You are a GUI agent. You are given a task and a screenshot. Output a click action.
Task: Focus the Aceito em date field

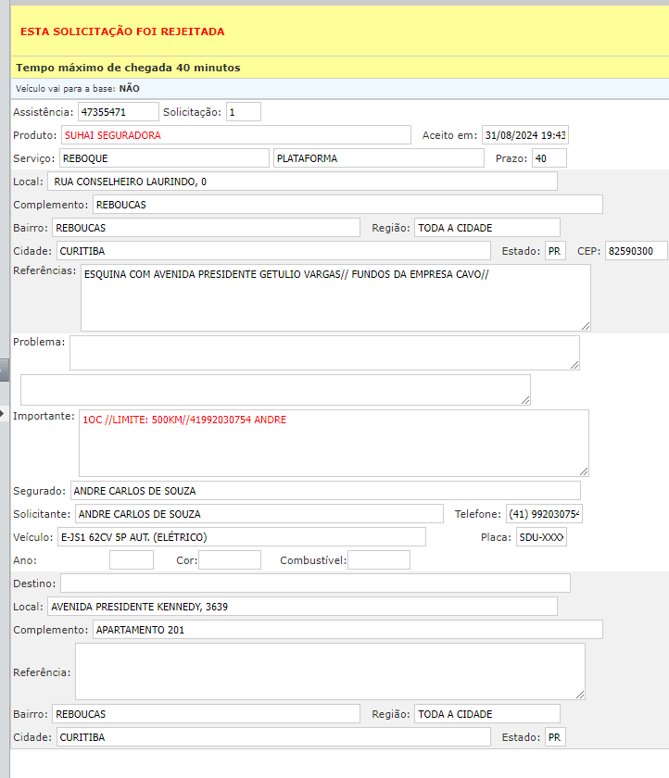point(524,135)
